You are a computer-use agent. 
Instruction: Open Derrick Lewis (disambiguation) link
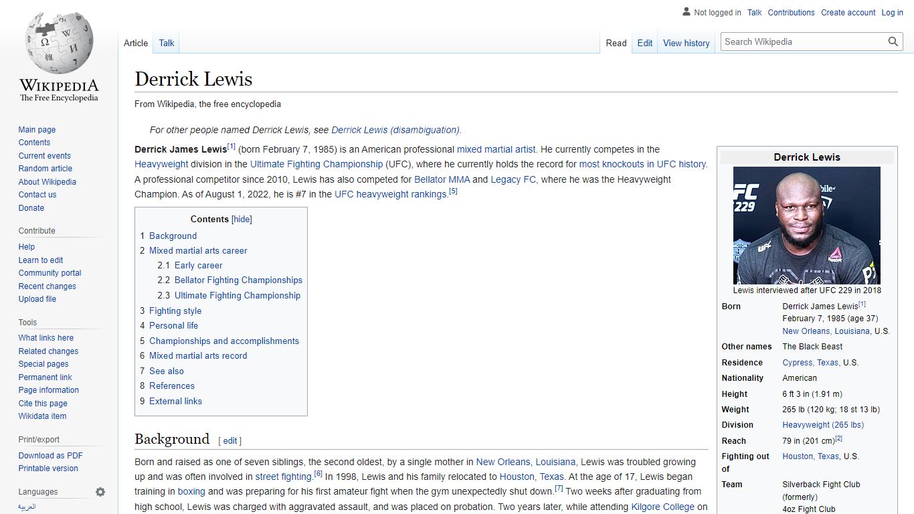click(395, 130)
